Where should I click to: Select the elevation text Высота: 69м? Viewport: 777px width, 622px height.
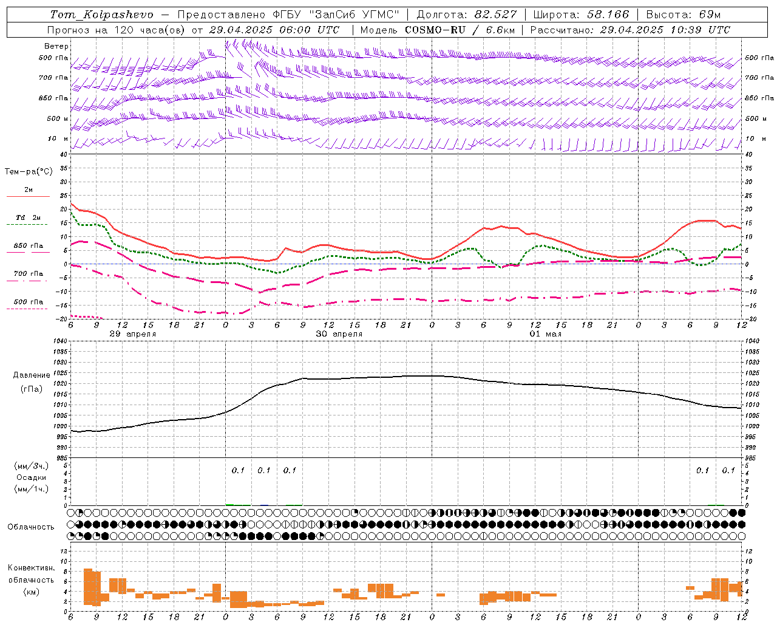pos(683,15)
